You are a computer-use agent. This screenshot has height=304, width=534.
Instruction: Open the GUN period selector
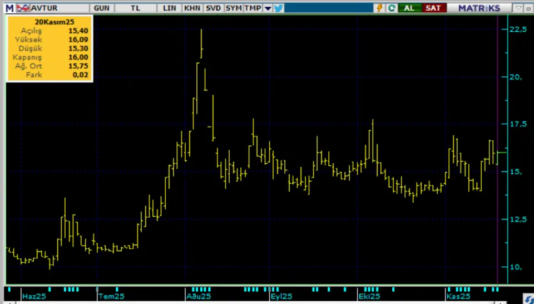102,8
